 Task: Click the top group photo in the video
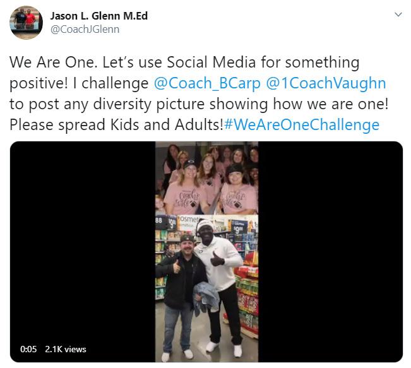206,178
